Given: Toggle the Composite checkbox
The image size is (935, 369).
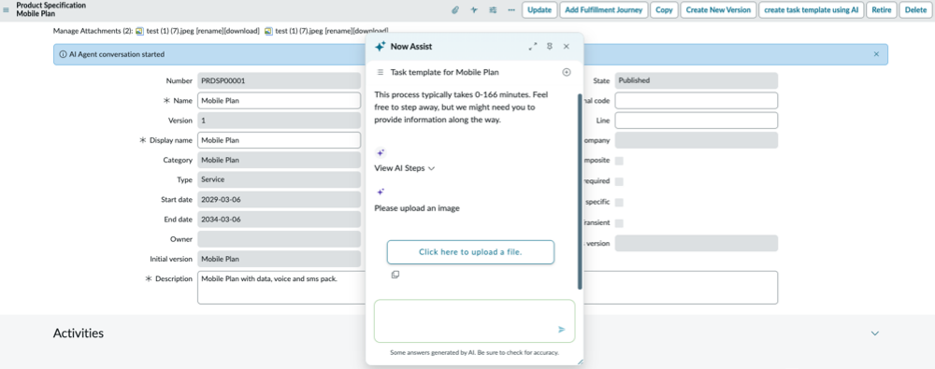Looking at the screenshot, I should click(x=619, y=161).
